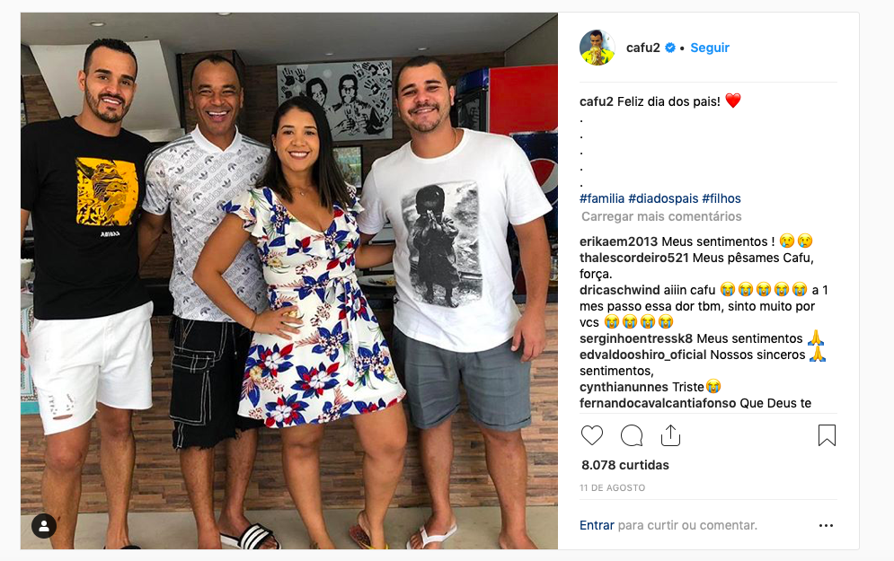This screenshot has height=561, width=894.
Task: Open the #filhos hashtag
Action: [721, 198]
